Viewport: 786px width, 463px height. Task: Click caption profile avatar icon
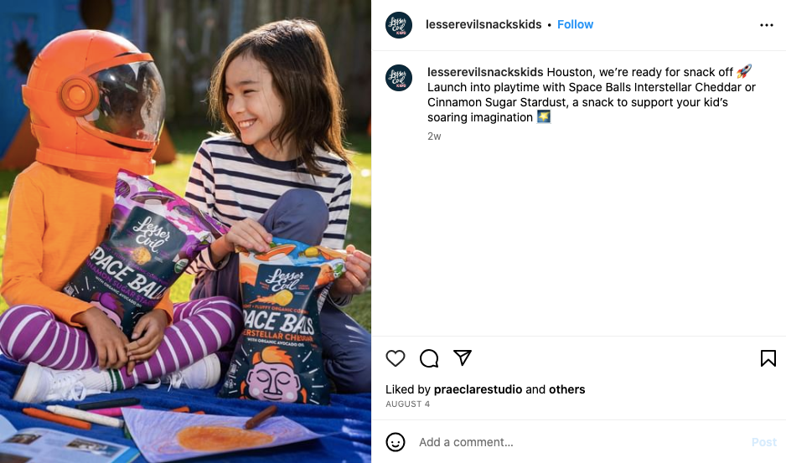tap(399, 78)
